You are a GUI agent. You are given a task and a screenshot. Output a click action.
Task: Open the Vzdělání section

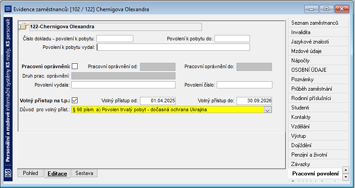click(x=318, y=127)
